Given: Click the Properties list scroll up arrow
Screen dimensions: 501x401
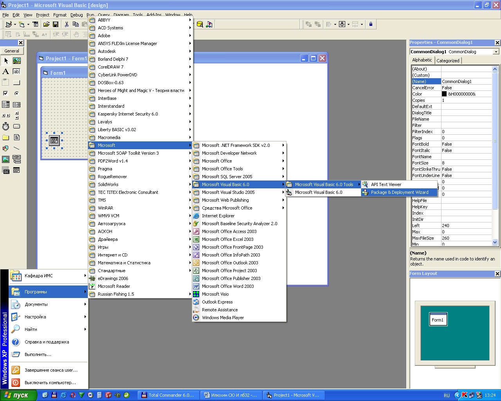Looking at the screenshot, I should tap(495, 69).
